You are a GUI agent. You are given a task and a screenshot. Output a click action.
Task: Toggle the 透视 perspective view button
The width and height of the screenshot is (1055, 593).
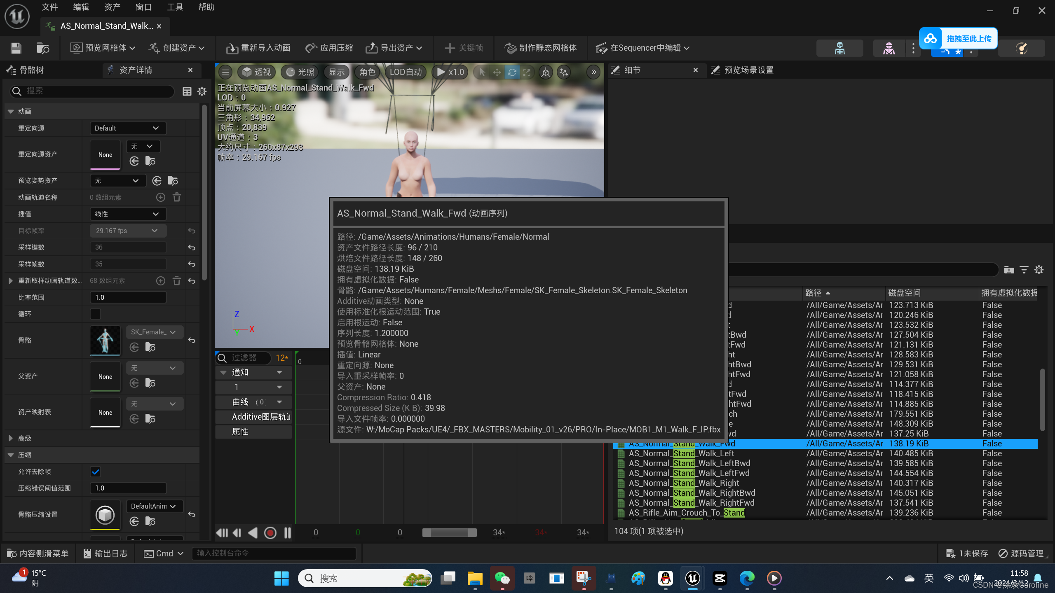click(256, 72)
